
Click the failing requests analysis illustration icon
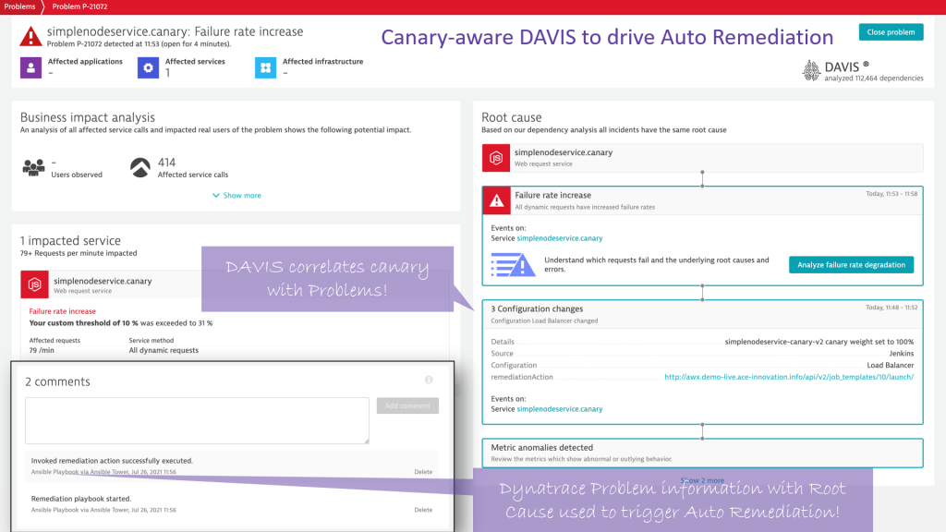[513, 265]
